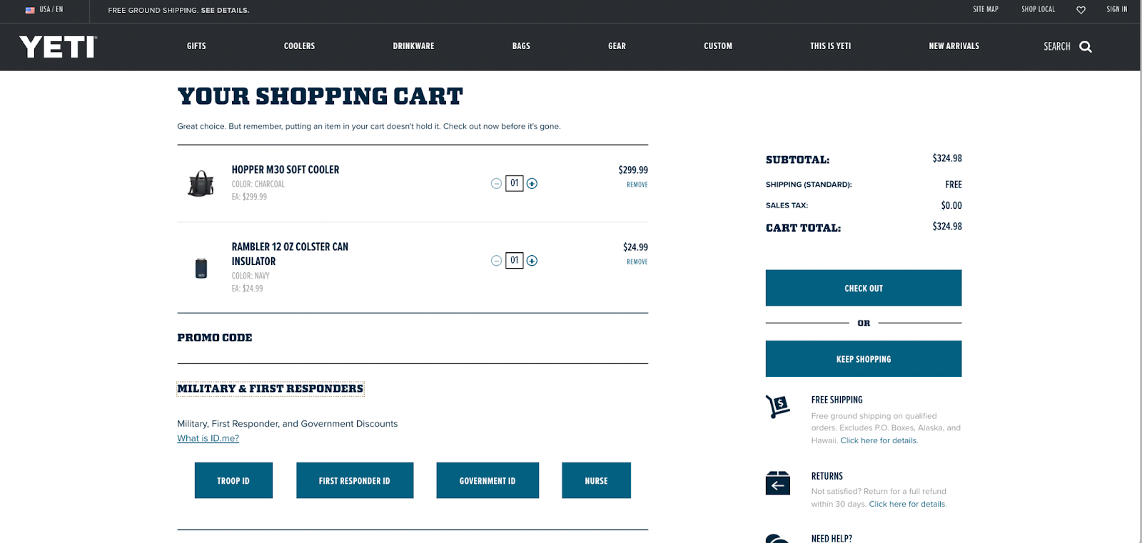Select Government ID button
Image resolution: width=1142 pixels, height=543 pixels.
click(x=487, y=480)
